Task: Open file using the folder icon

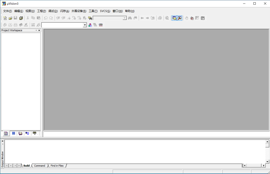Action: 10,18
